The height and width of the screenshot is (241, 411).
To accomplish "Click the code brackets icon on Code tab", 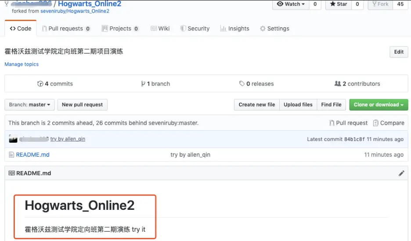I will click(x=13, y=29).
